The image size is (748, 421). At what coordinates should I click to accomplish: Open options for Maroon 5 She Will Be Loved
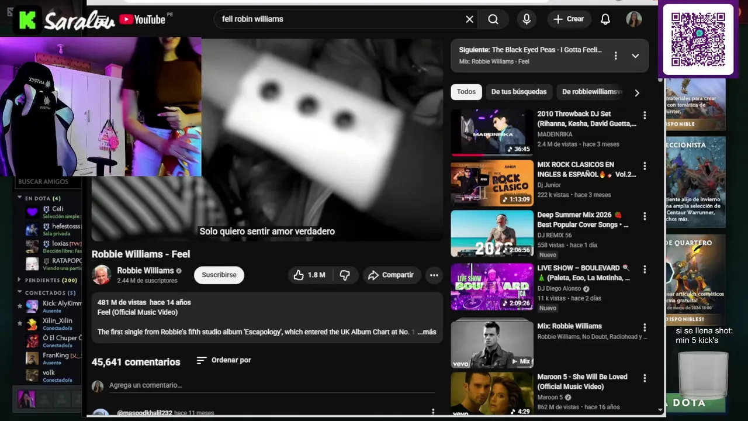click(645, 378)
